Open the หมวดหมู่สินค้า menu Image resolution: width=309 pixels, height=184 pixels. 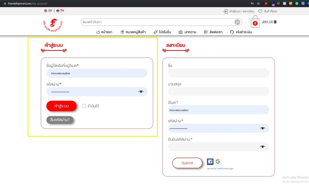point(133,32)
